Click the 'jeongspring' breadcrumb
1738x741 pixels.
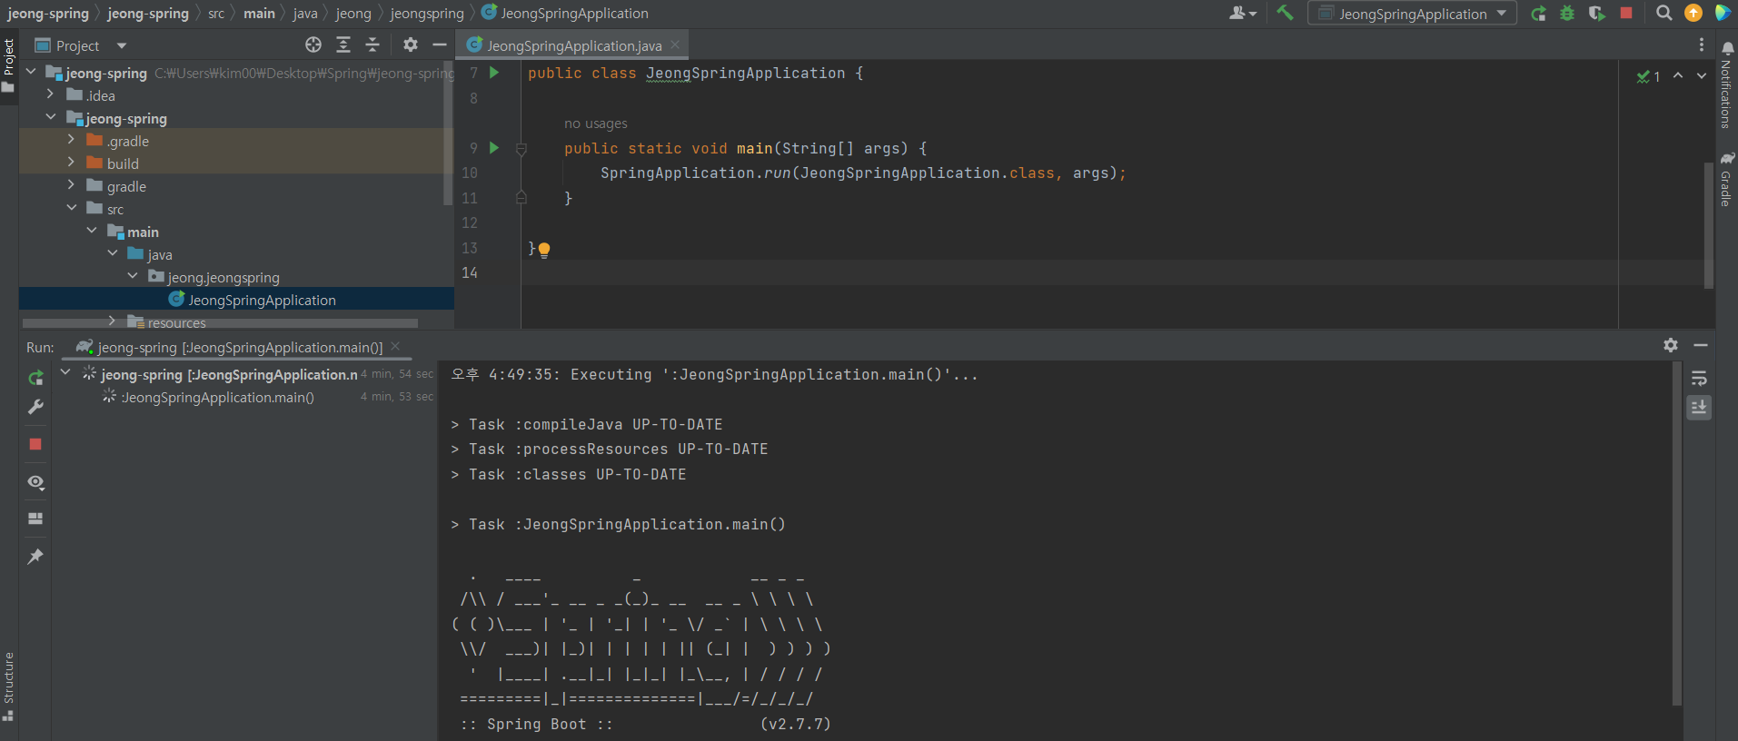tap(427, 14)
